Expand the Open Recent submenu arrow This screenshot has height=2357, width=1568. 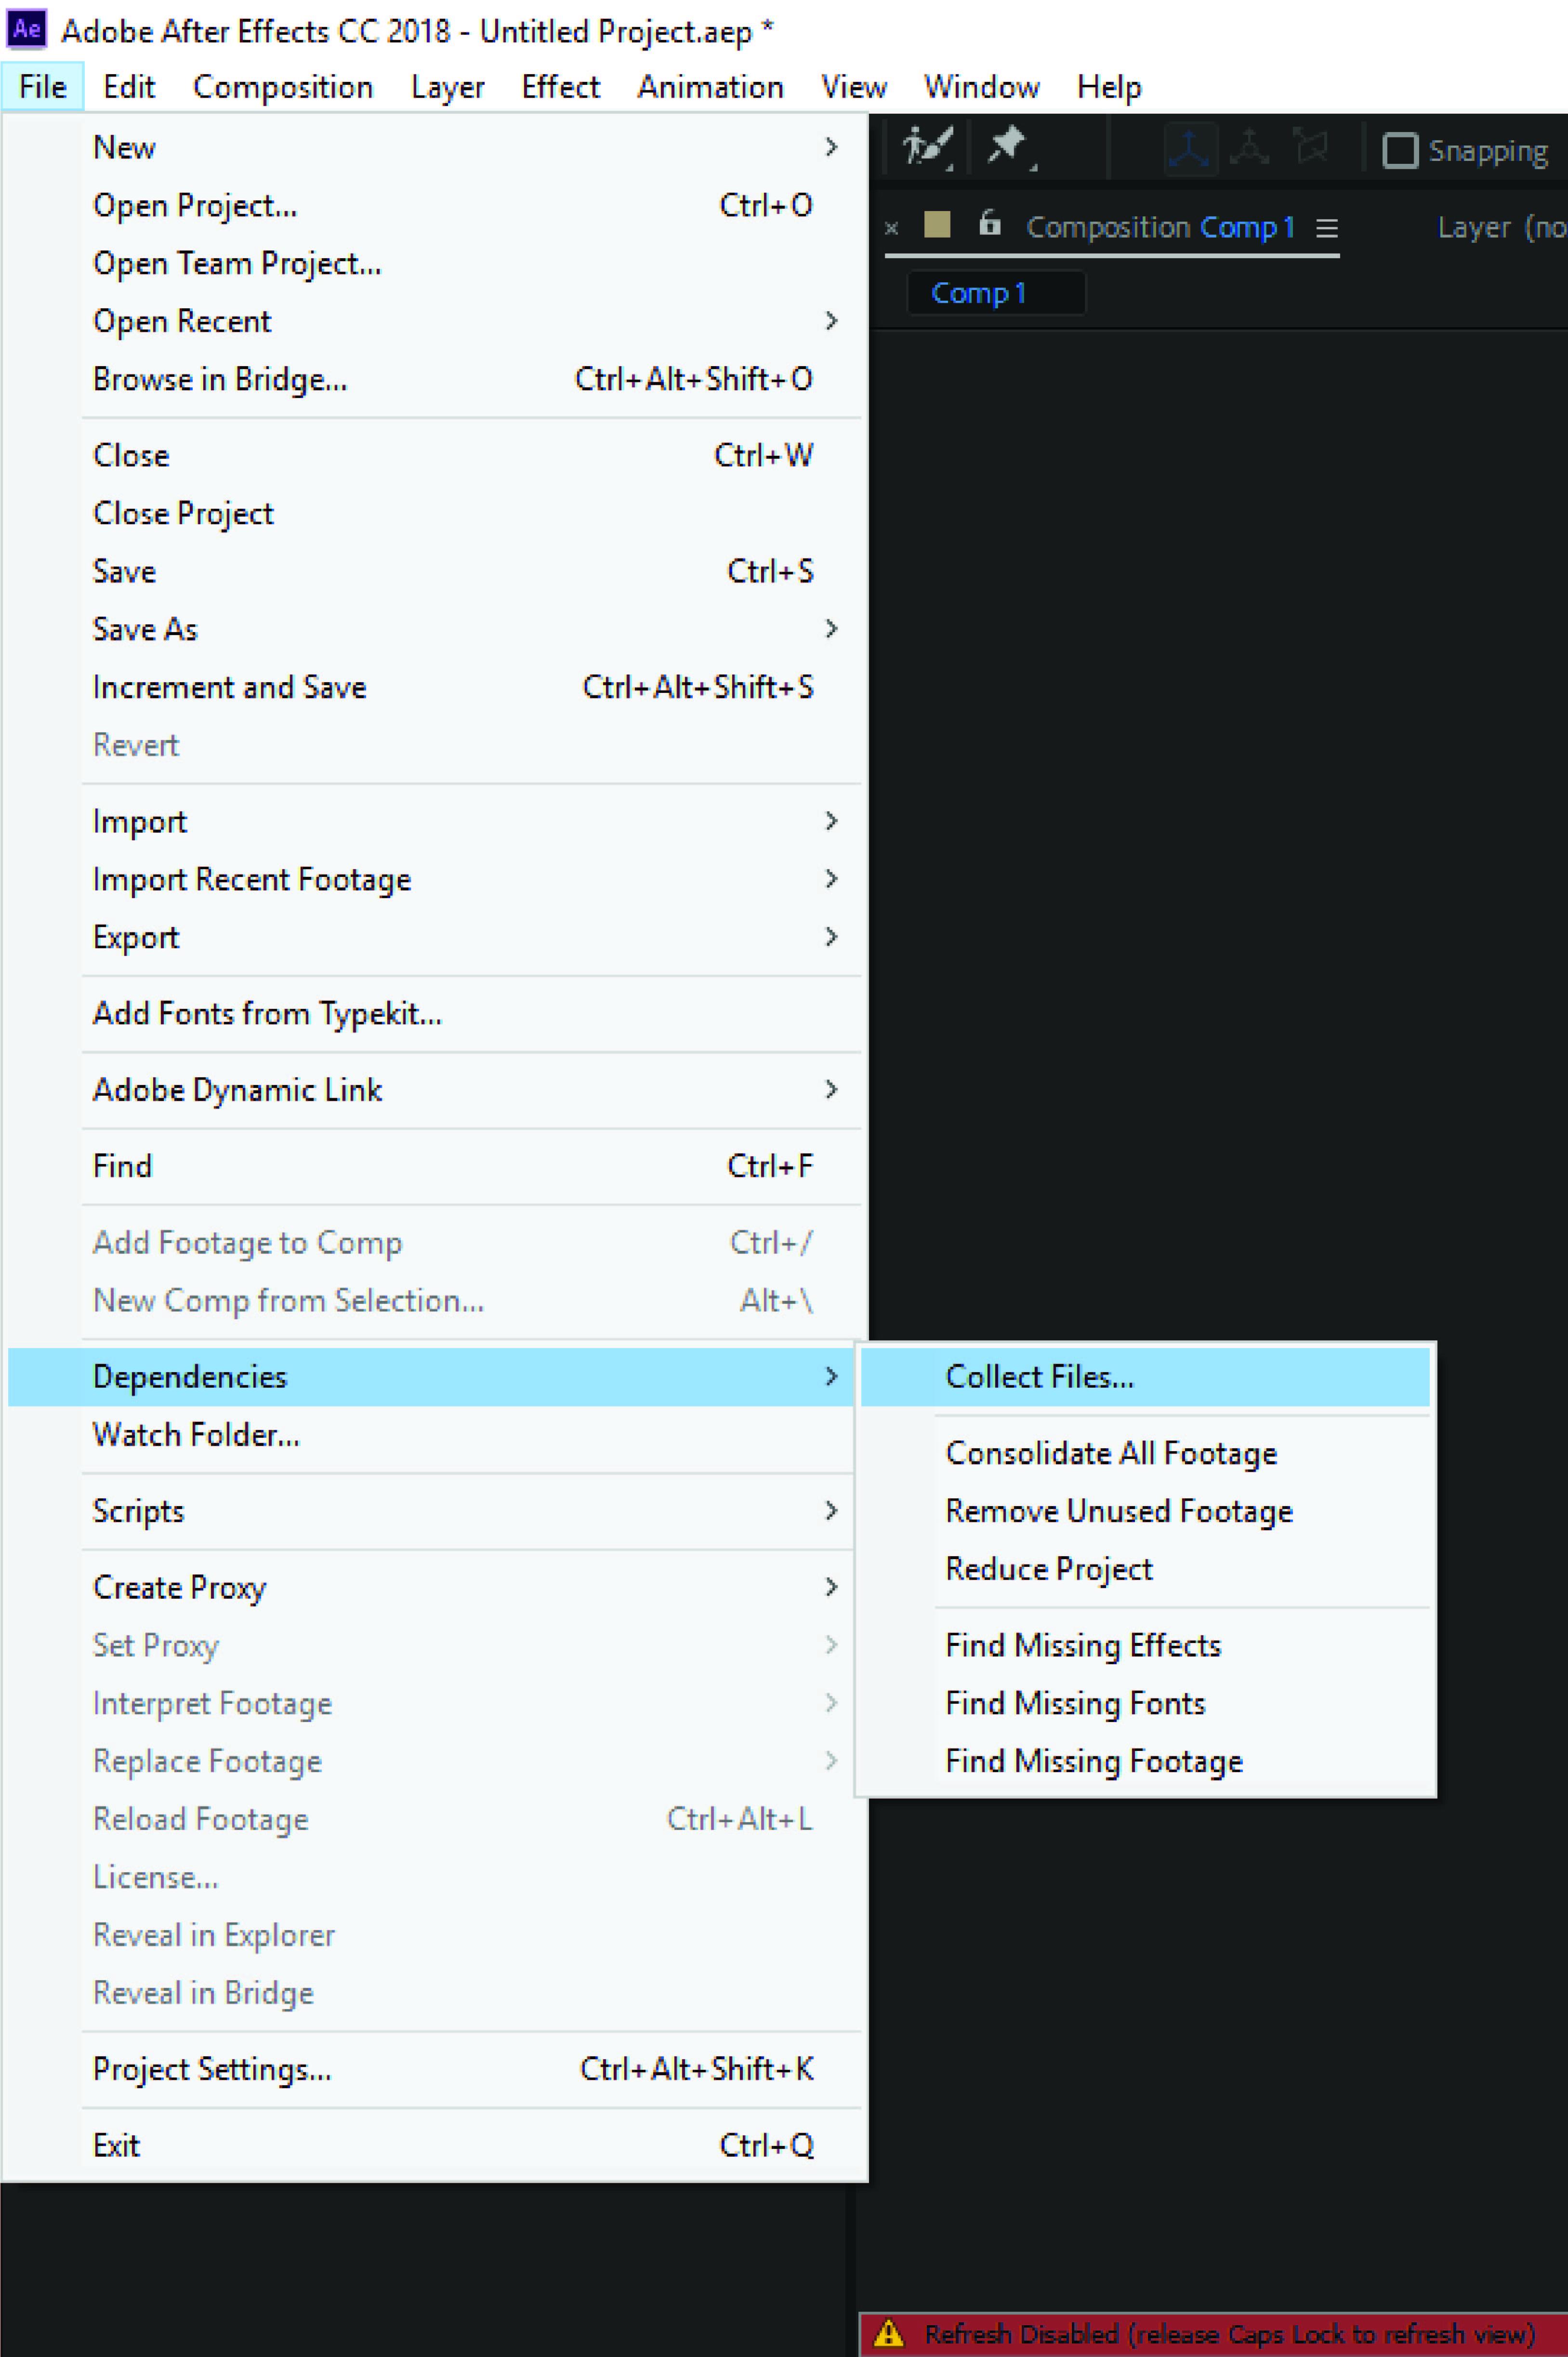[x=831, y=321]
